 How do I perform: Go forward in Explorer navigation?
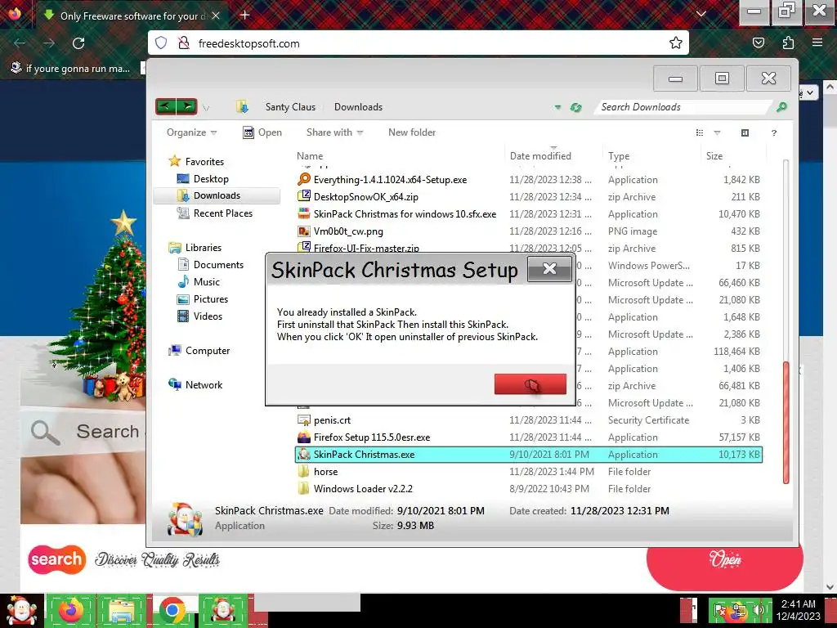pos(187,107)
